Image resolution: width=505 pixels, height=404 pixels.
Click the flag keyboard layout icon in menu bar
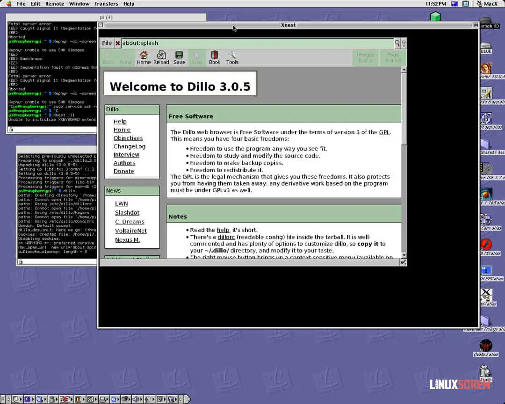point(454,4)
